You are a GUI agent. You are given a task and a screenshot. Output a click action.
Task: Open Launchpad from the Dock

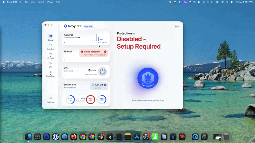coord(38,137)
